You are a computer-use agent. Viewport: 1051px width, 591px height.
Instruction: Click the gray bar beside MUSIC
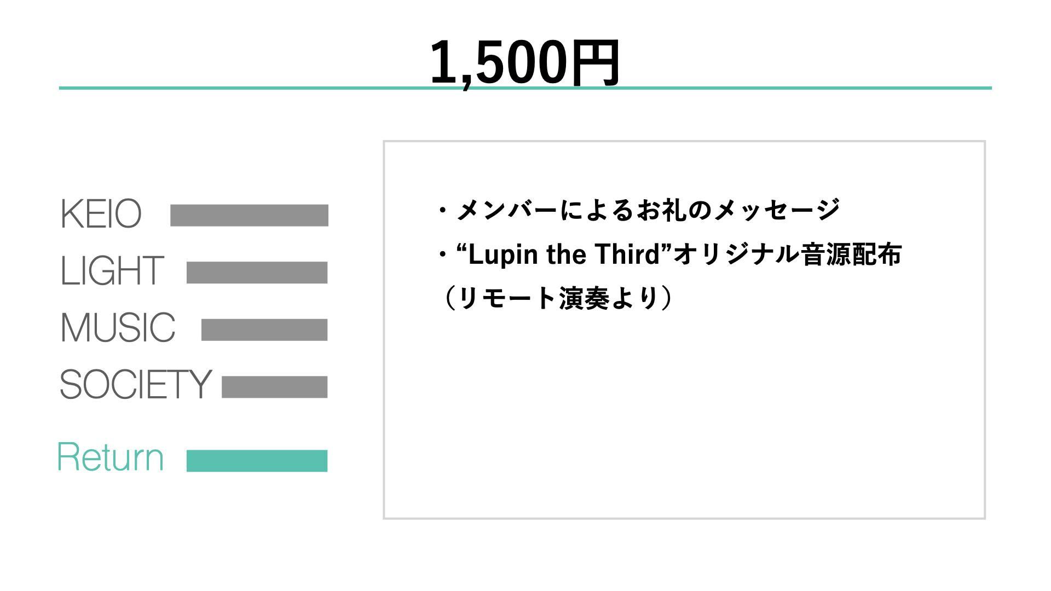point(264,330)
